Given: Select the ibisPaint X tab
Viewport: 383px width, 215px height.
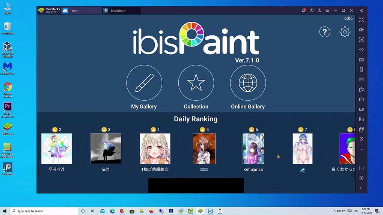Looking at the screenshot, I should [121, 11].
